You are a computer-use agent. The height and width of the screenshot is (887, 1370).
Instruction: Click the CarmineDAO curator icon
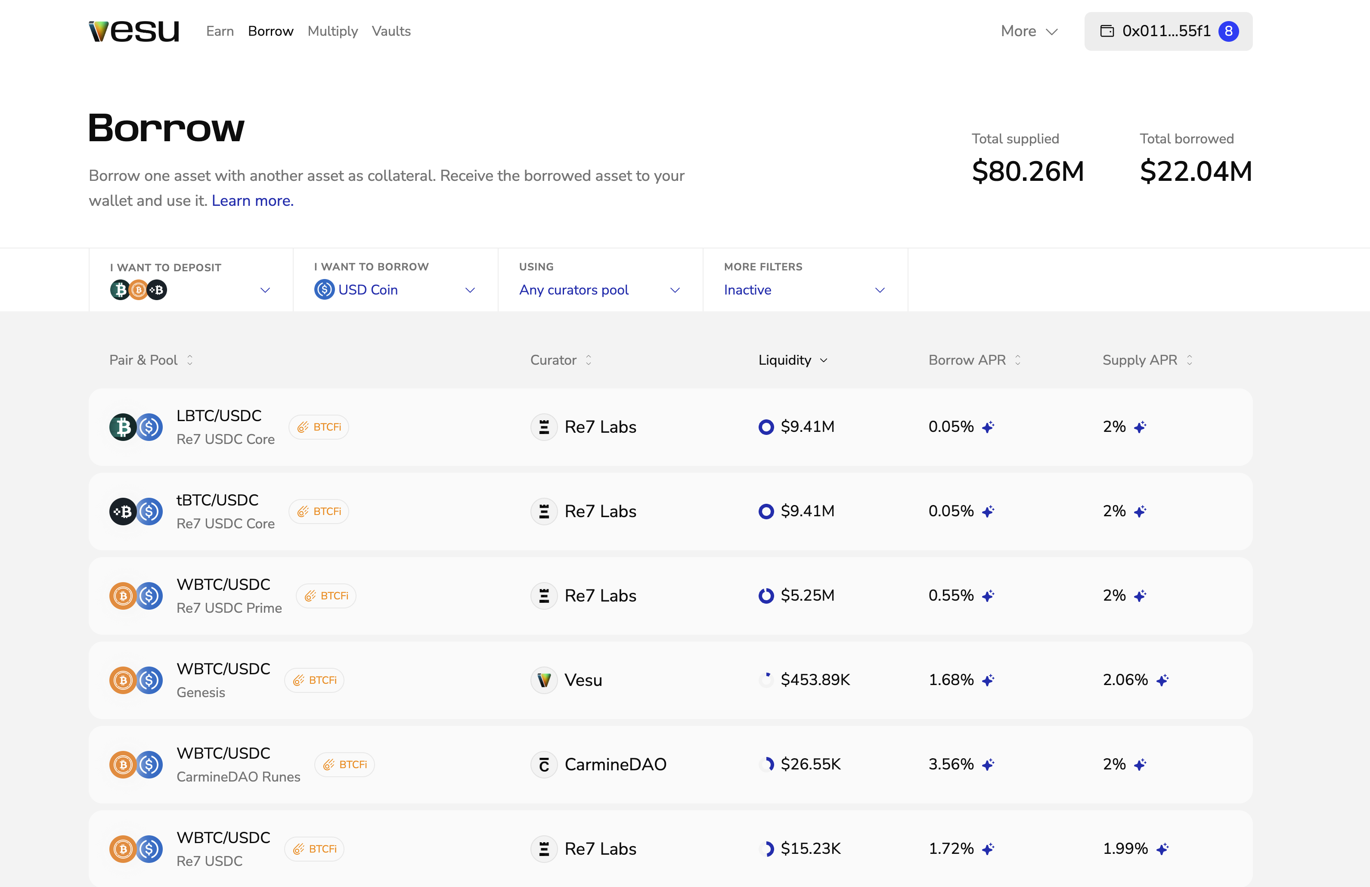tap(543, 764)
